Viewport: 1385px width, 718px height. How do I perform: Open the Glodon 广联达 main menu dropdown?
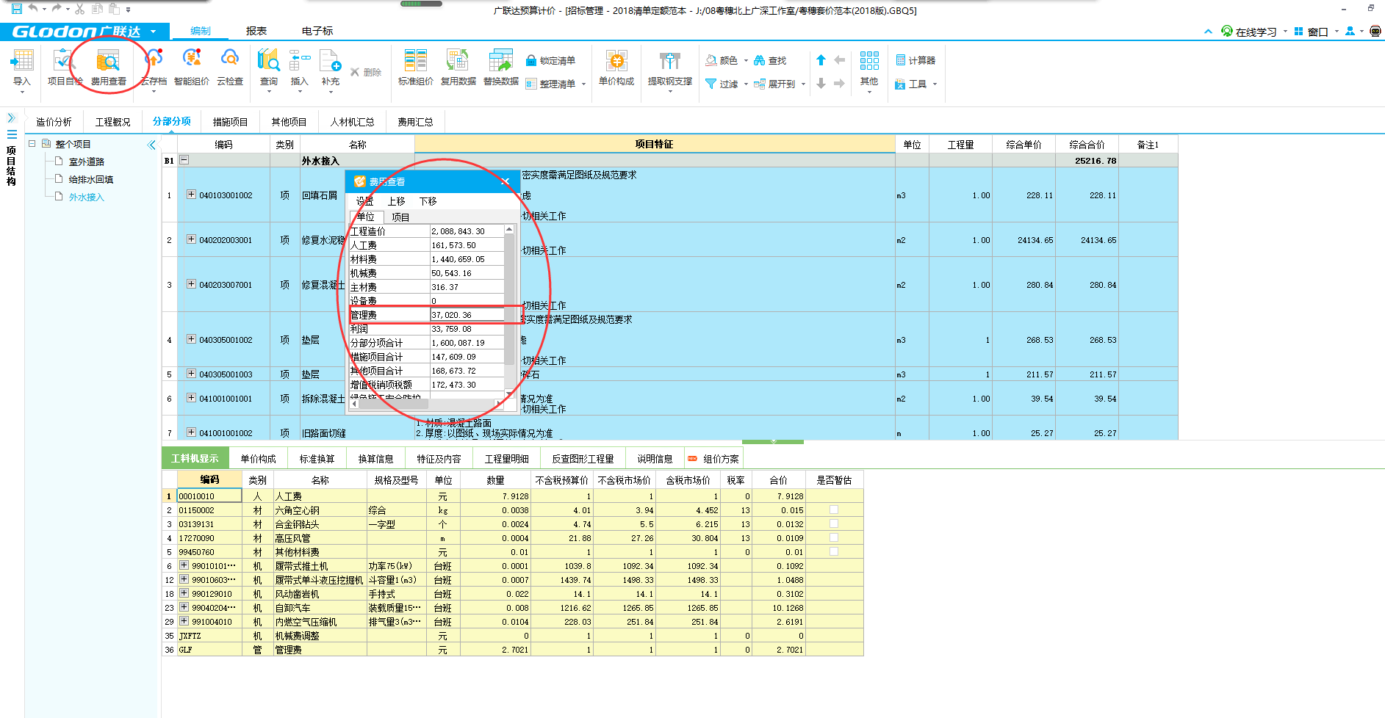tap(153, 32)
